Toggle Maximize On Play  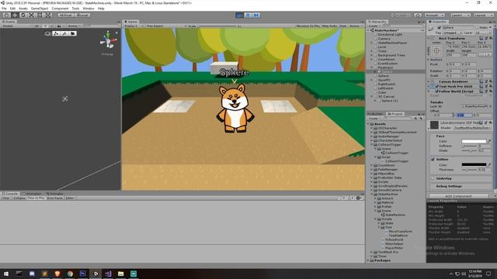tap(308, 26)
